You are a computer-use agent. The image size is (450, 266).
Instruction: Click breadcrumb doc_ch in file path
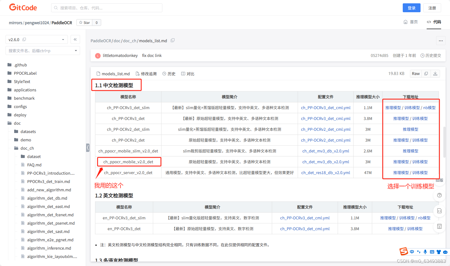click(x=130, y=41)
